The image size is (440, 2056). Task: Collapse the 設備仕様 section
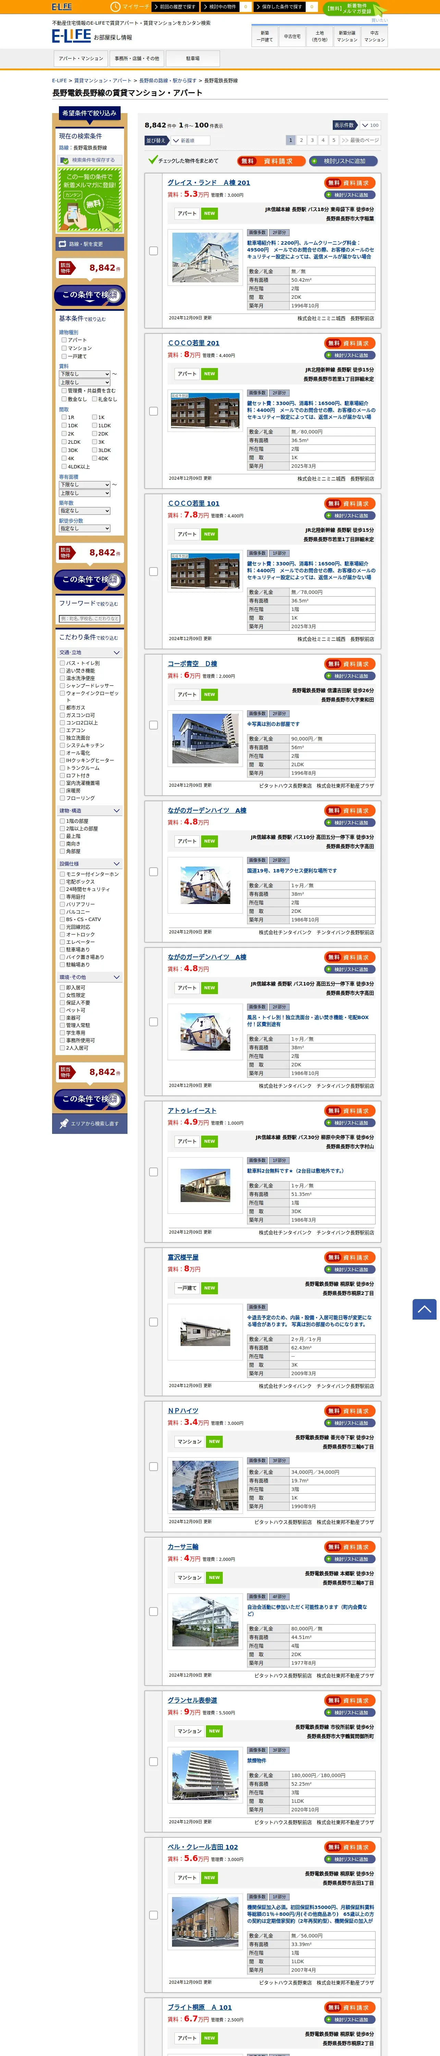click(x=89, y=863)
